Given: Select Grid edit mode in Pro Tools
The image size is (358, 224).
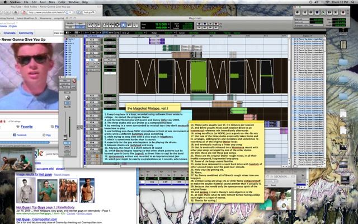Looking at the screenshot, I should pos(81,27).
